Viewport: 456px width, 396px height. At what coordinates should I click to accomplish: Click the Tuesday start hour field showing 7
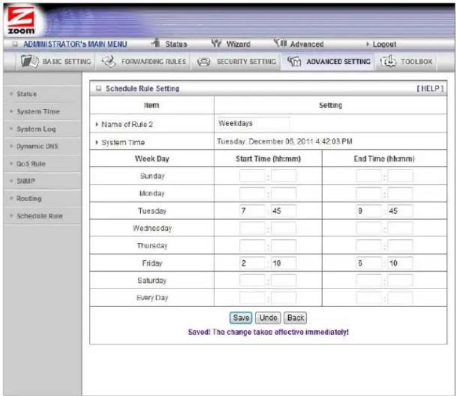[252, 211]
